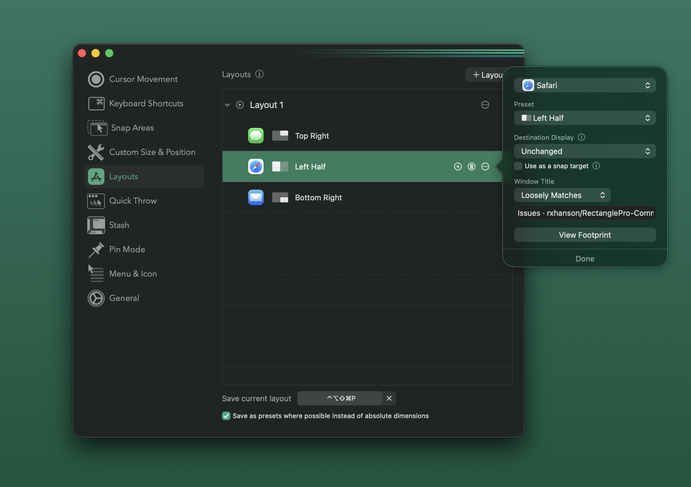This screenshot has height=487, width=691.
Task: Click Done in popover
Action: pyautogui.click(x=585, y=258)
